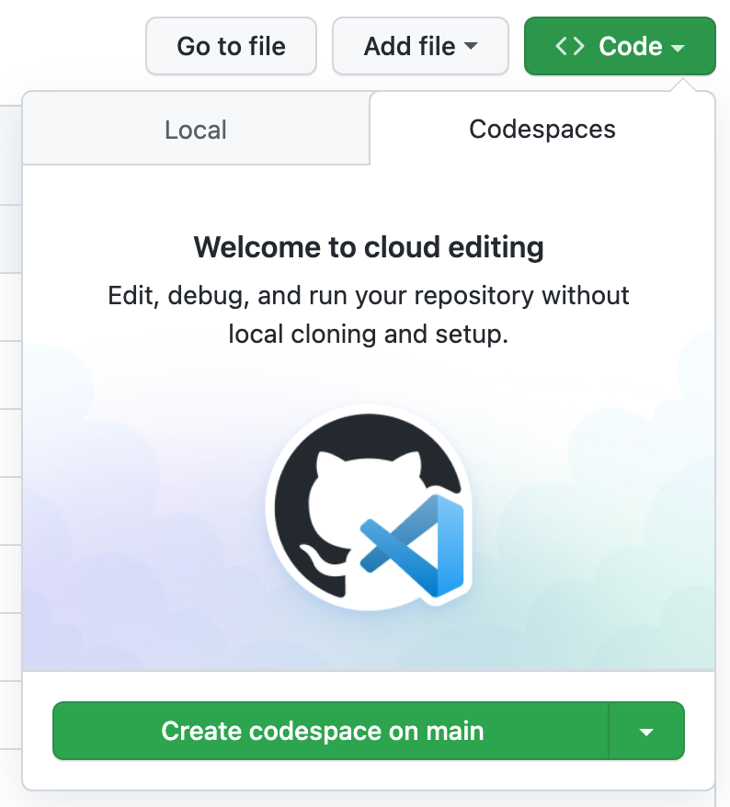The width and height of the screenshot is (730, 807).
Task: Click the GitHub VS Code logo illustration
Action: (x=369, y=507)
